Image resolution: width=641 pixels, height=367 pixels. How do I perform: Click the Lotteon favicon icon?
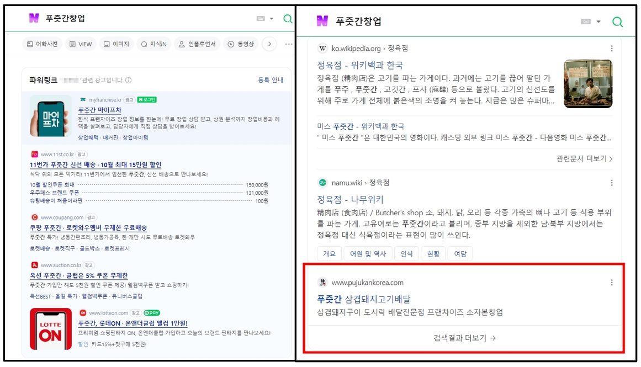point(83,313)
